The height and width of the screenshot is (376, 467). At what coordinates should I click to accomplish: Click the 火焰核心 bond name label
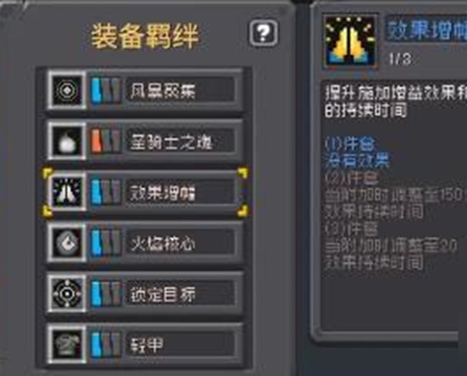coord(163,243)
